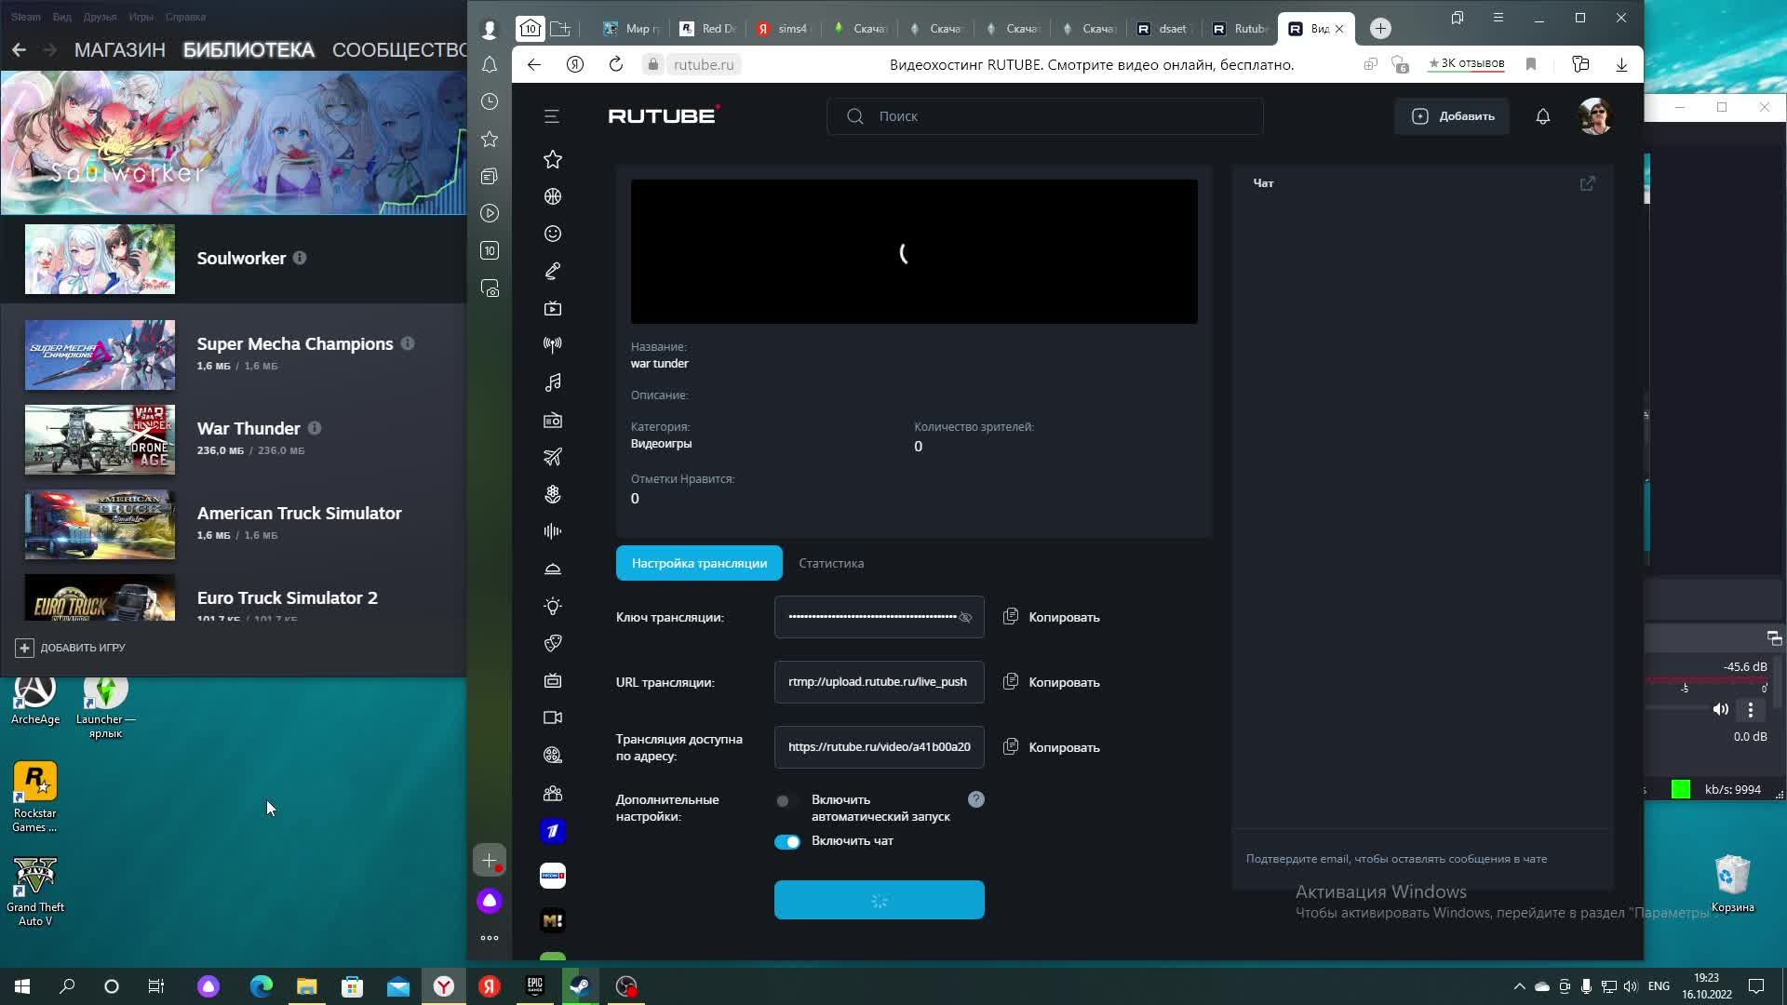Open the live broadcasts sidebar icon
The width and height of the screenshot is (1787, 1005).
[x=552, y=345]
